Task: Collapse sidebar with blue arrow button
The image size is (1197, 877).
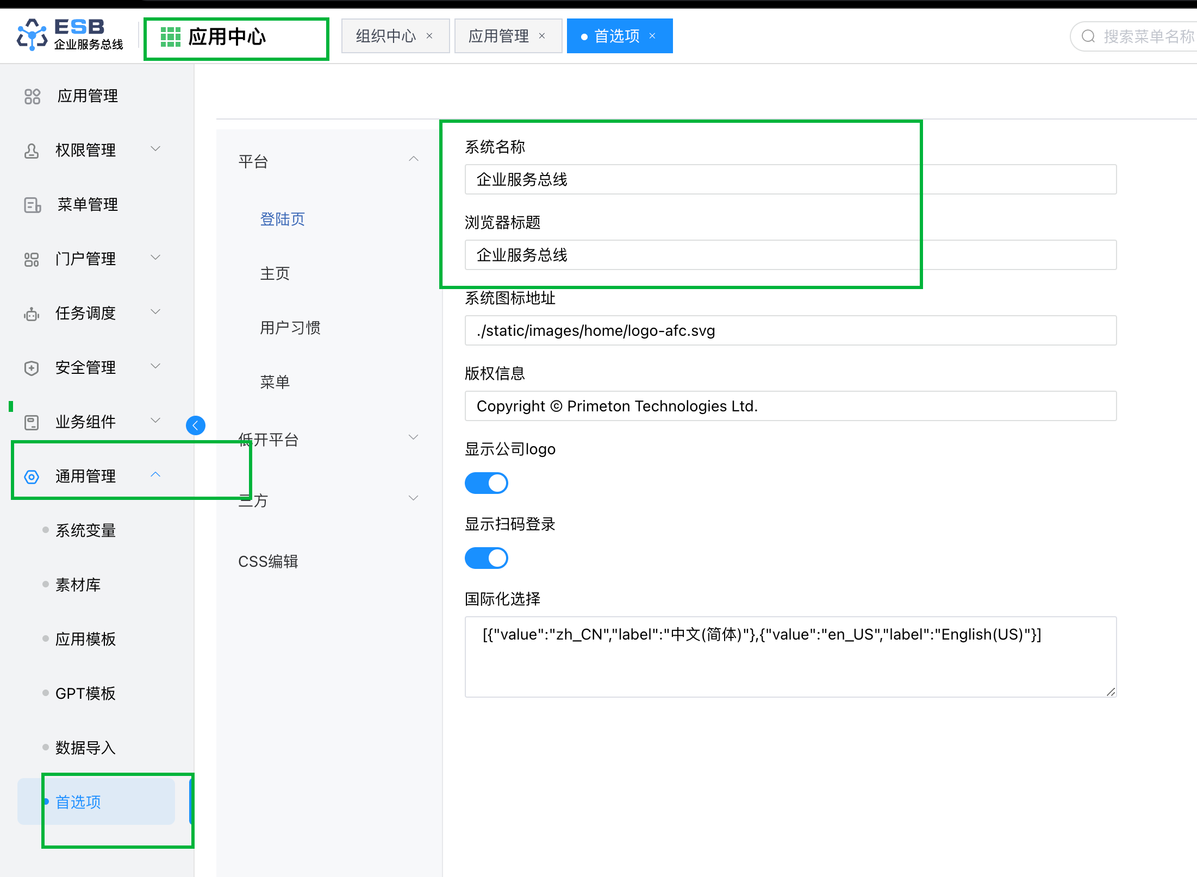Action: [196, 425]
